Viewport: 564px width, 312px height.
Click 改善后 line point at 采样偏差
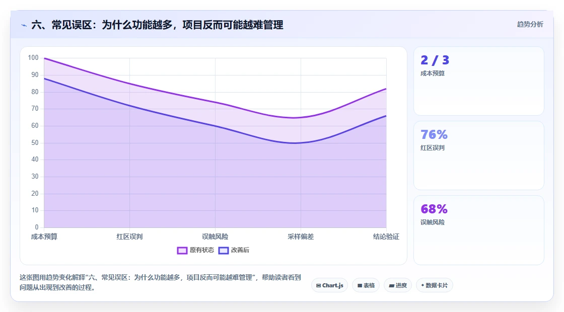coord(301,143)
